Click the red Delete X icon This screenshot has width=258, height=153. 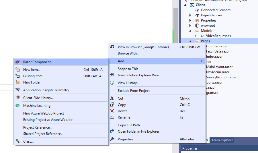tap(112, 111)
